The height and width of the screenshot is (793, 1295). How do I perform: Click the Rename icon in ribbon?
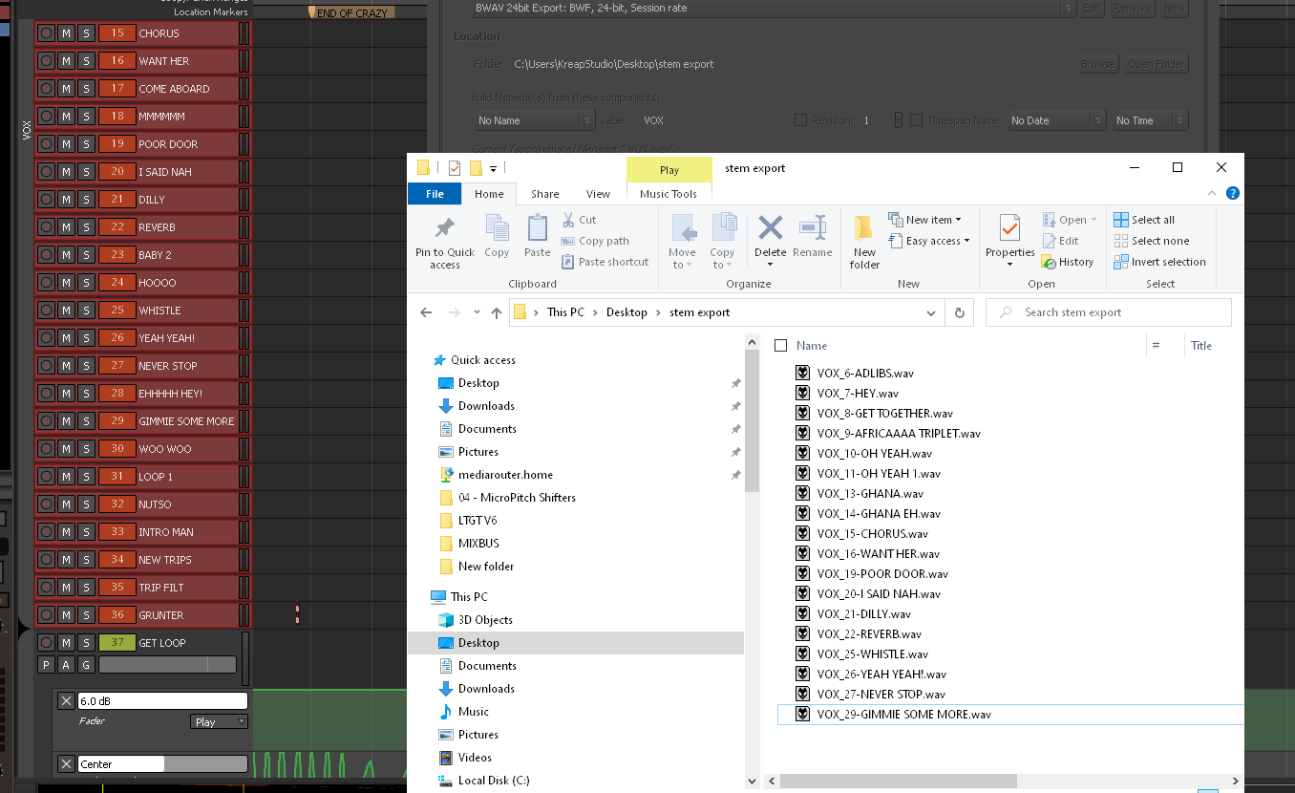812,229
